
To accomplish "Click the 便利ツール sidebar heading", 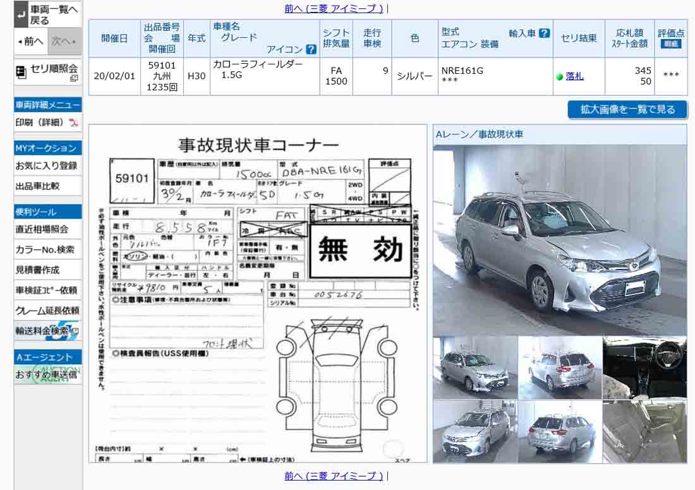I will (x=48, y=212).
